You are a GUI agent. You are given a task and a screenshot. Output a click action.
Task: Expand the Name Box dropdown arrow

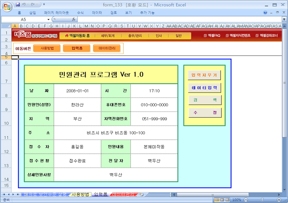pos(48,19)
